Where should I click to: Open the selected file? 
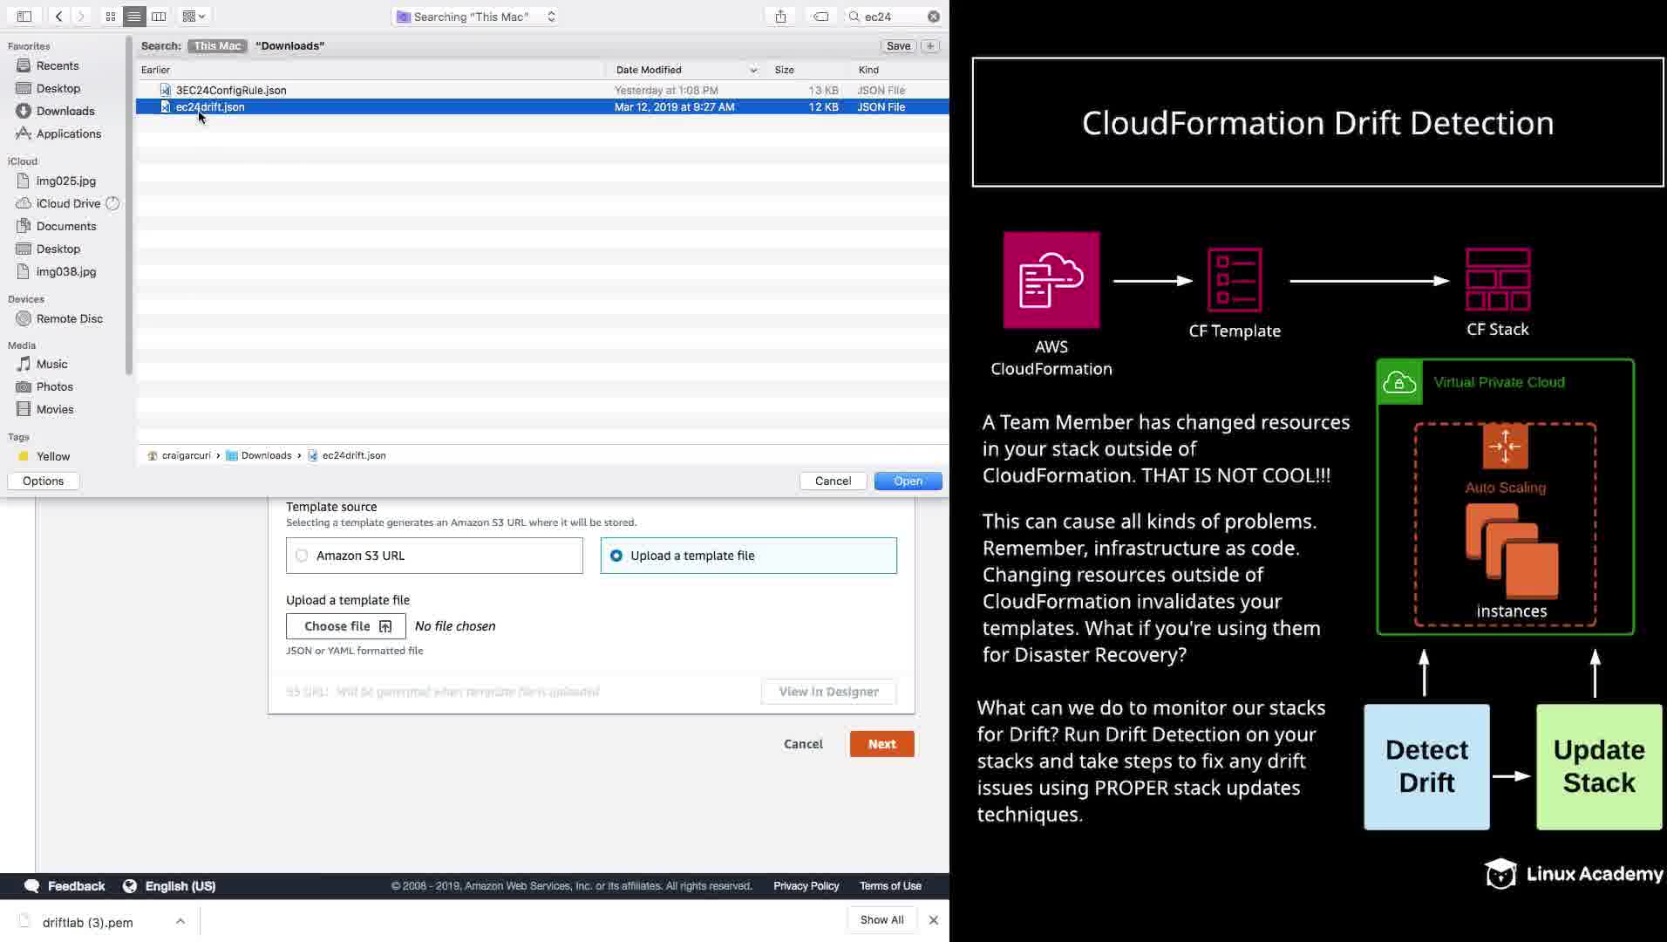pyautogui.click(x=908, y=481)
